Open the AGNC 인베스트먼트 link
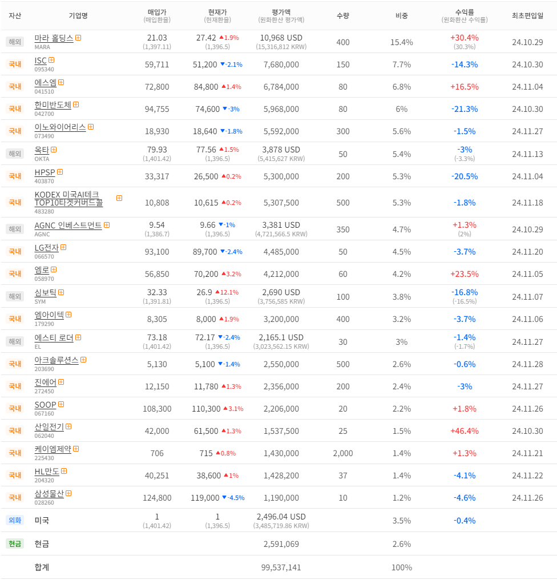This screenshot has width=557, height=580. point(68,225)
